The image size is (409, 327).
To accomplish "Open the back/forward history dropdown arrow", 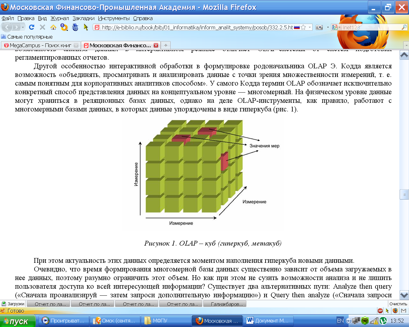I will (23, 27).
